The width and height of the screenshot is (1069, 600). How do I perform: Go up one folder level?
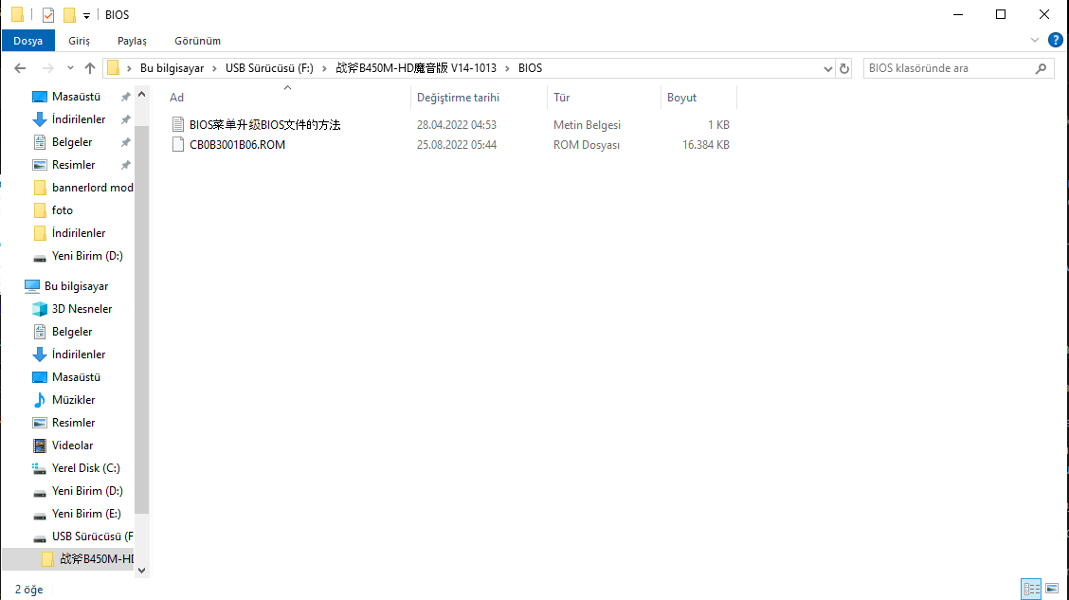pyautogui.click(x=90, y=68)
